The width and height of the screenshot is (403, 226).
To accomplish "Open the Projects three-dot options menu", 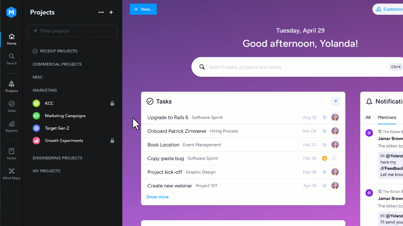I will [101, 12].
